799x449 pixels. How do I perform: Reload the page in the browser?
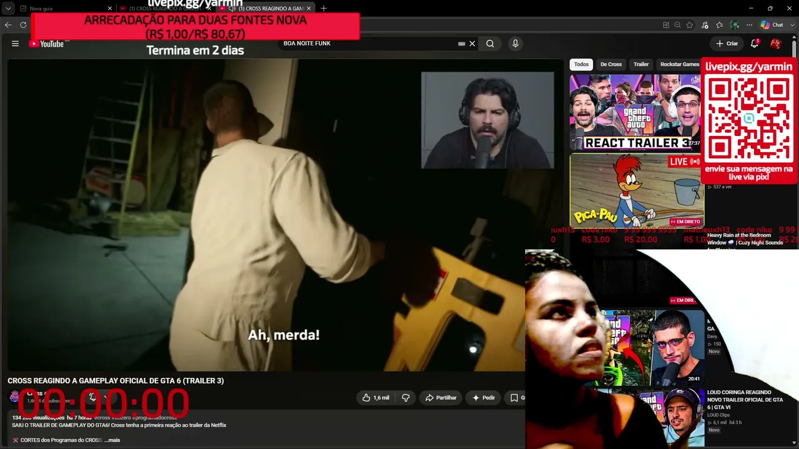point(23,25)
